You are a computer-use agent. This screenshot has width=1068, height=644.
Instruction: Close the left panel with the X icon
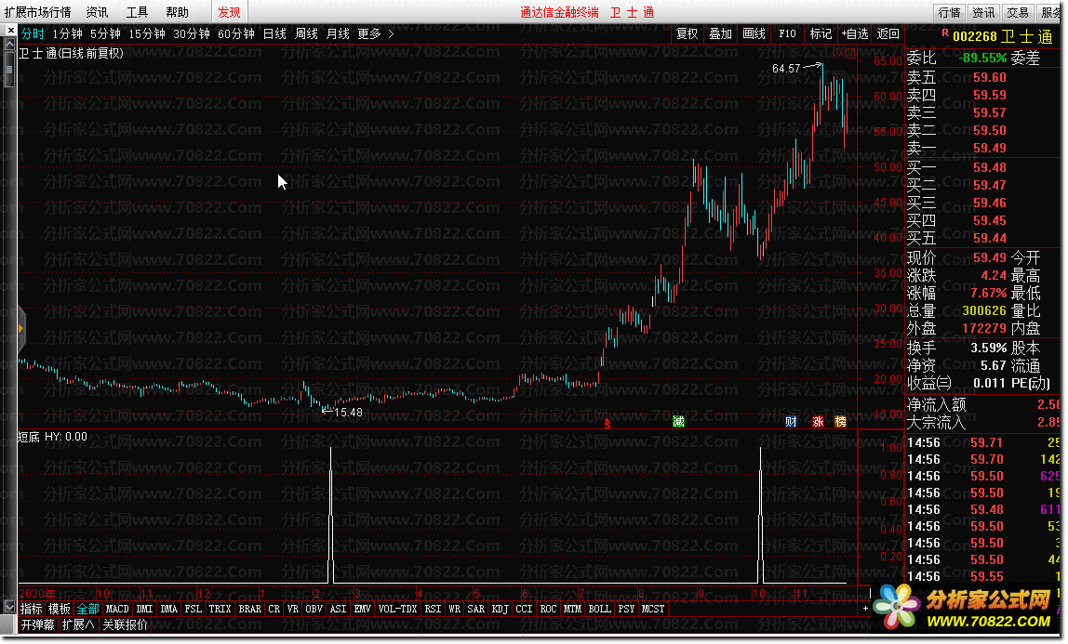pyautogui.click(x=10, y=31)
